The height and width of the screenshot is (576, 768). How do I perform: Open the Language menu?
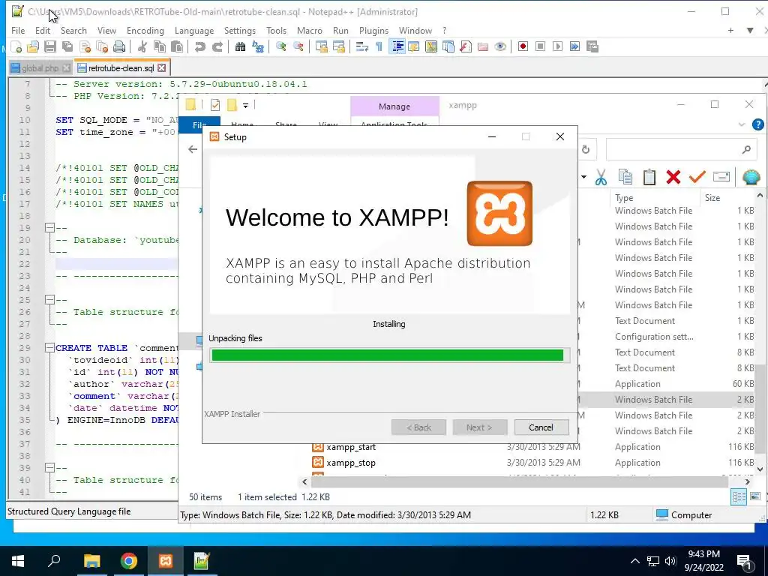[194, 30]
